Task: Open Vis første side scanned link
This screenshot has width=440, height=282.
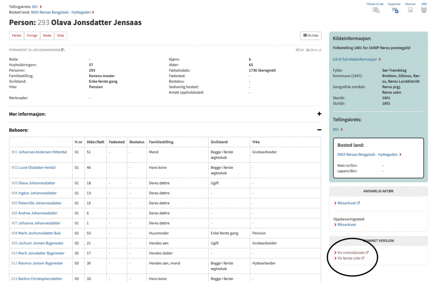Action: (349, 258)
